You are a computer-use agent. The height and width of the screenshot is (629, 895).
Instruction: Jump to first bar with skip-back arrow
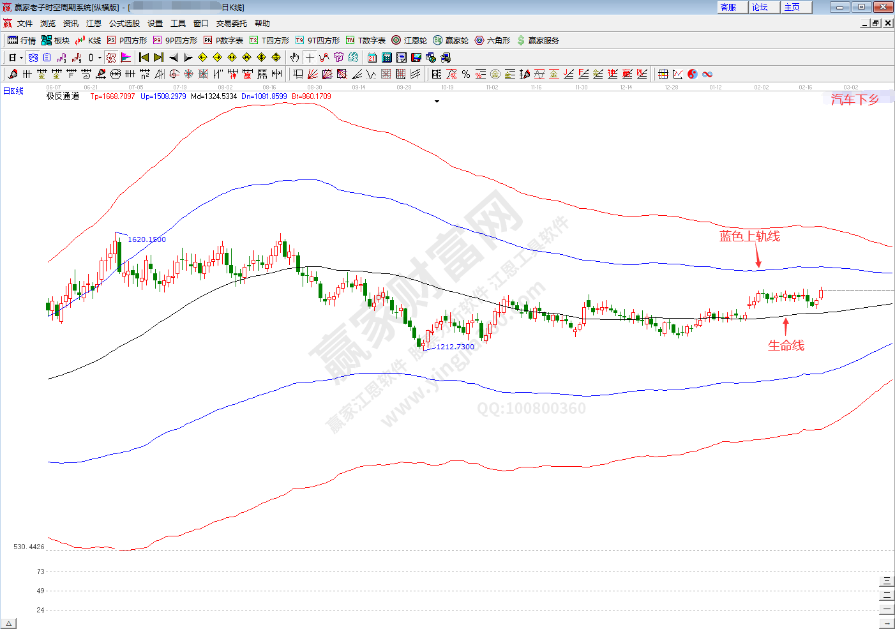point(144,57)
